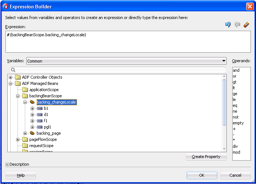The height and width of the screenshot is (184, 256).
Task: Click the xyz icon beside pgl1
Action: (x=40, y=127)
